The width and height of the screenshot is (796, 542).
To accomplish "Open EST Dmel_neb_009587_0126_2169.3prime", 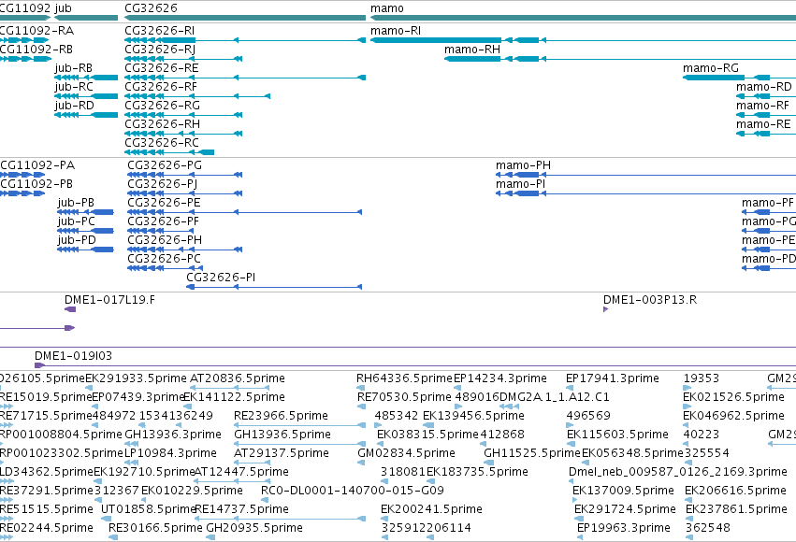I will [678, 473].
